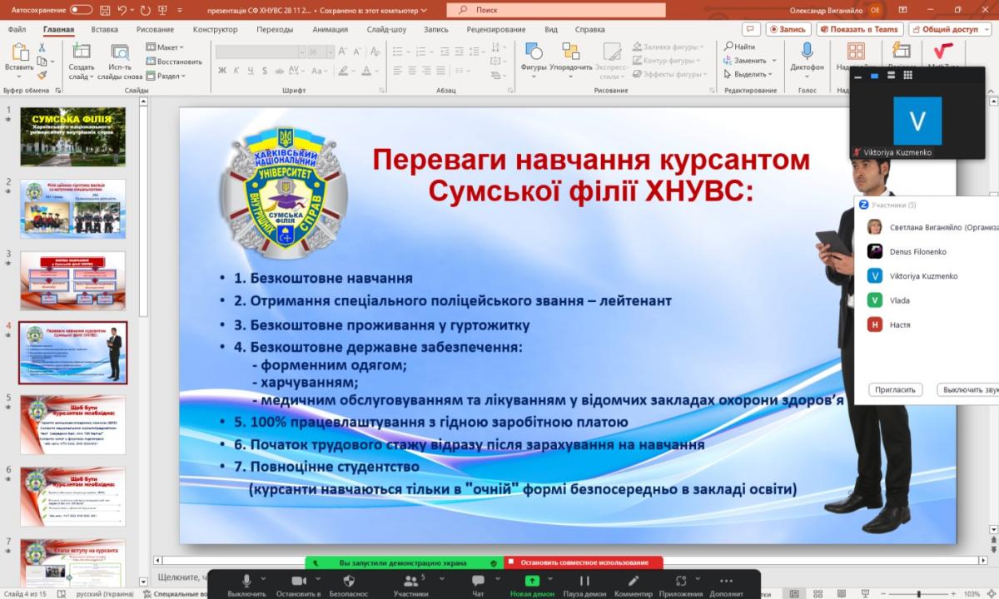Switch to the Слайд-шоу tab
This screenshot has height=599, width=999.
[x=386, y=29]
